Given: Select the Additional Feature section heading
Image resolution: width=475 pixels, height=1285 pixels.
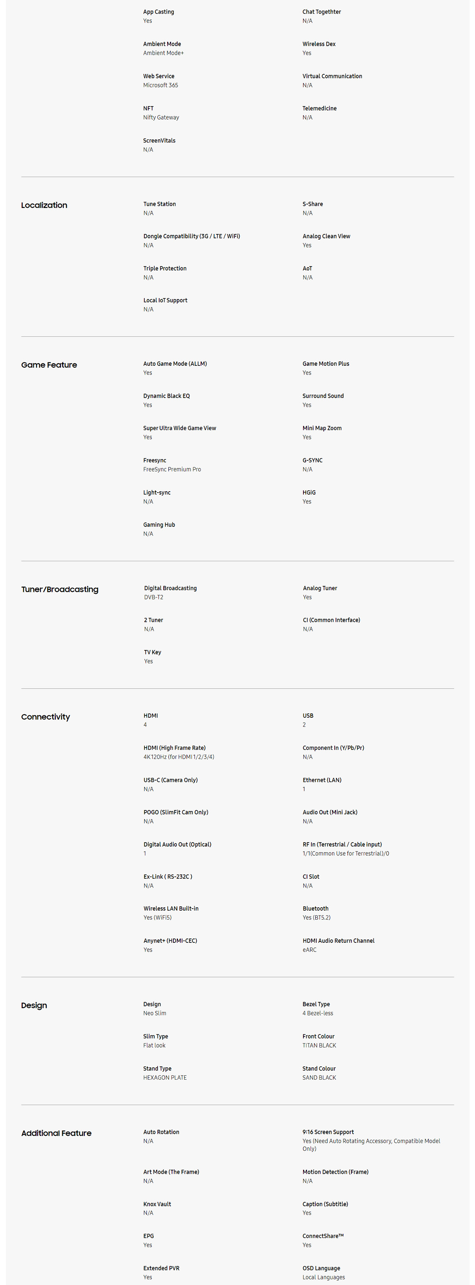Looking at the screenshot, I should click(56, 1133).
